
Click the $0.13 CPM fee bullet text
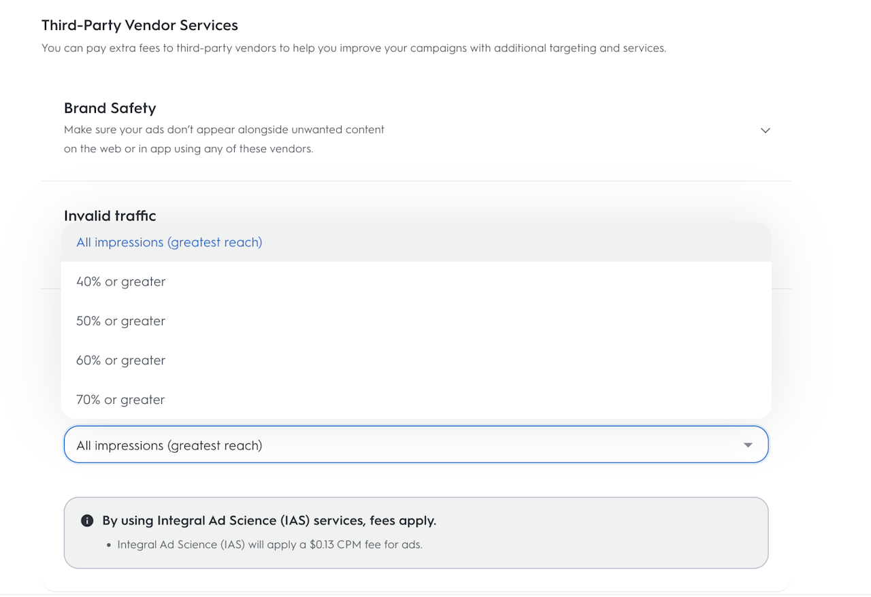(269, 545)
